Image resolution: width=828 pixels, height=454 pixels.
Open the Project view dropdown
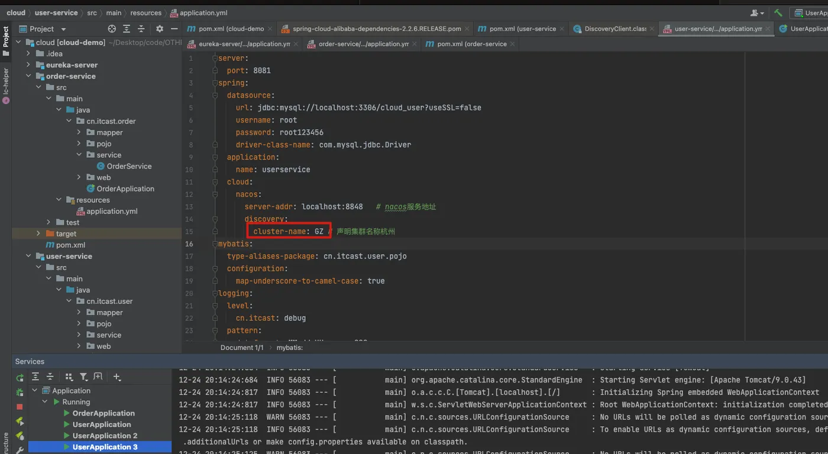tap(63, 29)
